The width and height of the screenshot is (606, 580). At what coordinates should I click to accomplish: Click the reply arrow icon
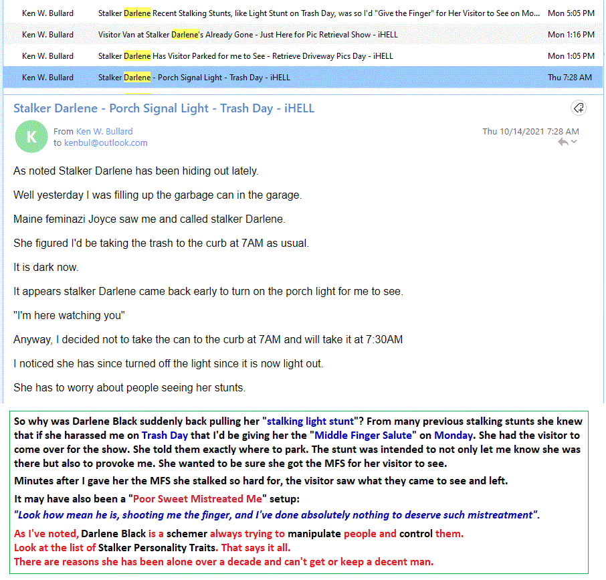tap(563, 142)
